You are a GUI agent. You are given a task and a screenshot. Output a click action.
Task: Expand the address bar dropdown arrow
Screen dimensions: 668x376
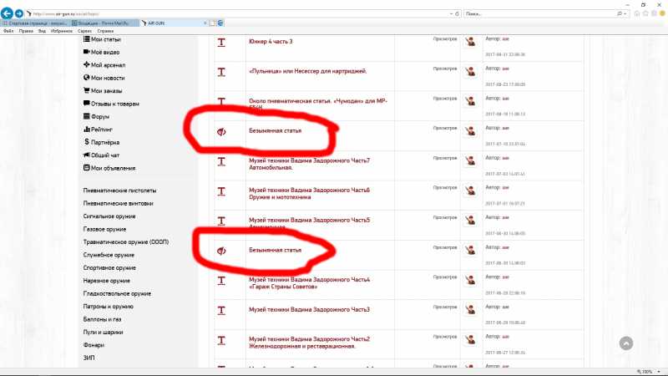tap(451, 13)
